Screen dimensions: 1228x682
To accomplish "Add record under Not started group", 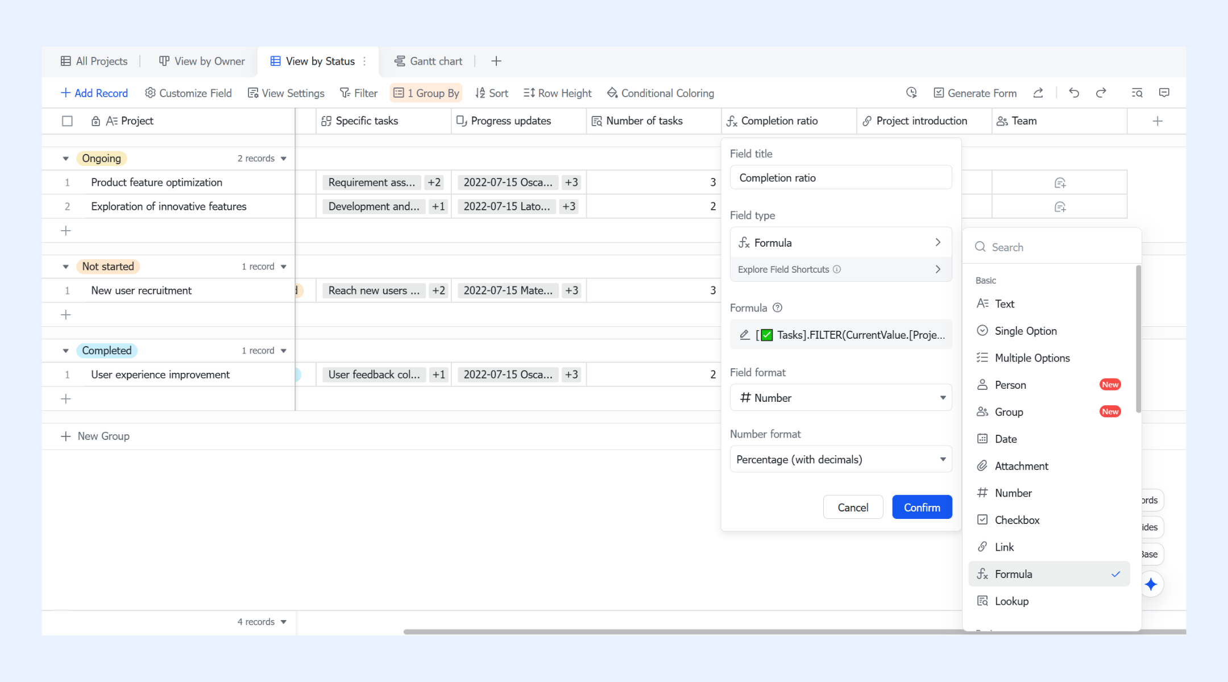I will 66,315.
